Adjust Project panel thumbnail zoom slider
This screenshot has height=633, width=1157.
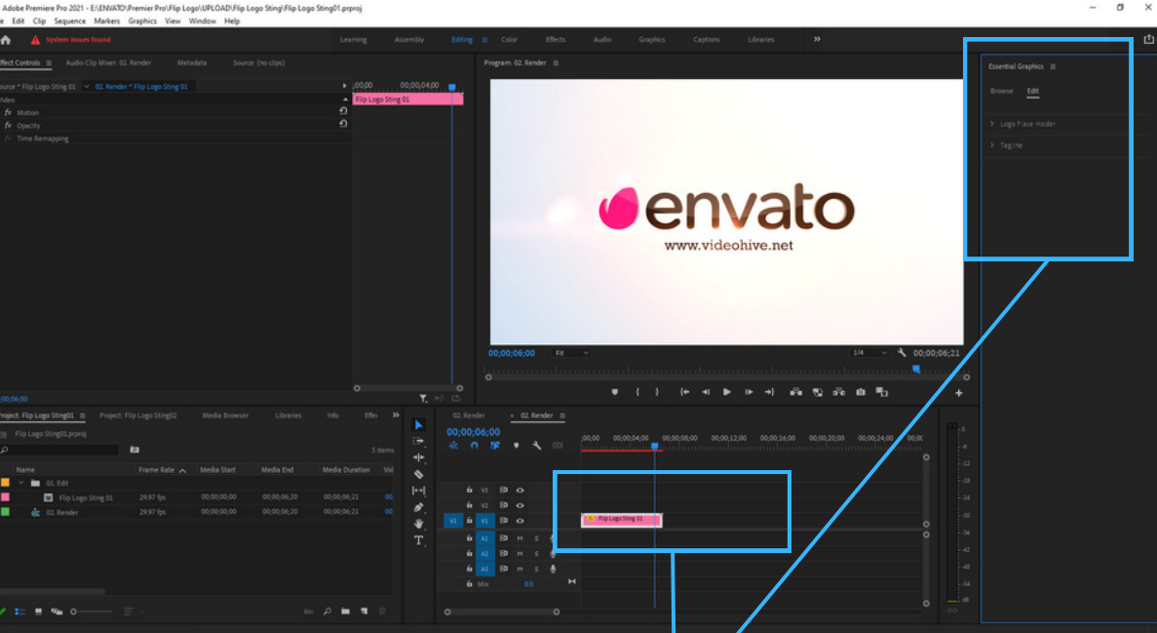click(93, 612)
